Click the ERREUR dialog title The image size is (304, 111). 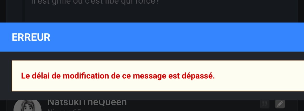tap(31, 37)
